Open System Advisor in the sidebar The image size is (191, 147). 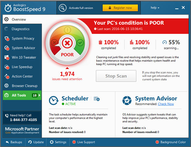coord(22,48)
